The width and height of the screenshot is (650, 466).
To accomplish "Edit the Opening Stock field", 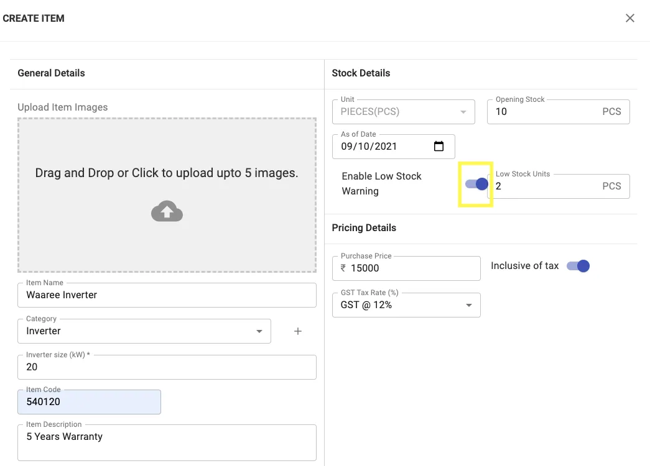I will (x=544, y=112).
